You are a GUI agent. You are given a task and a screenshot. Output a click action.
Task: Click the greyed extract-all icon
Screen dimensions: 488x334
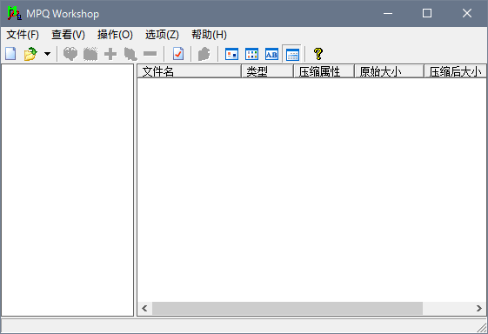90,54
